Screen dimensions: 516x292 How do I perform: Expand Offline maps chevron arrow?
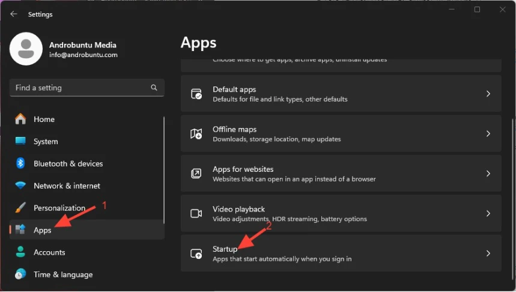[488, 133]
